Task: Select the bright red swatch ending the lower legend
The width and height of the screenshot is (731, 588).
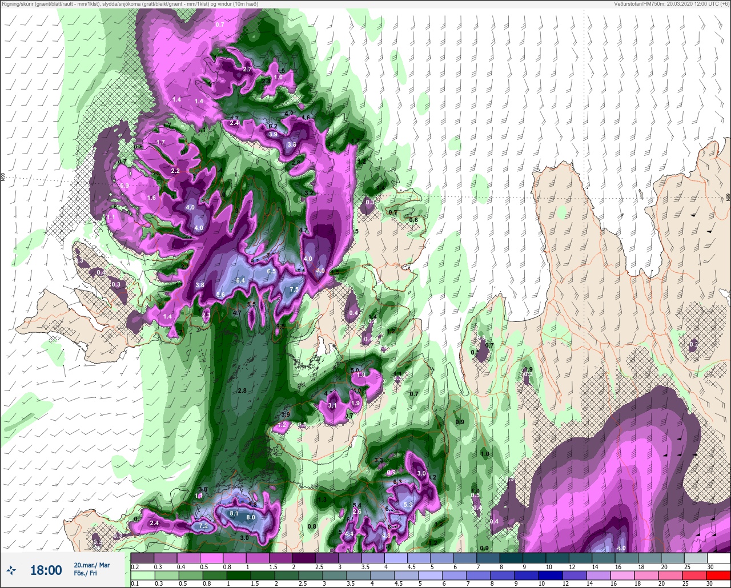Action: [x=719, y=574]
